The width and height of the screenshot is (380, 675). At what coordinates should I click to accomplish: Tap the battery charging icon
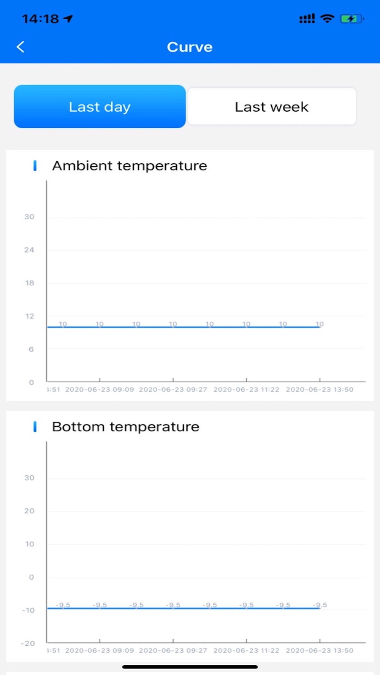pos(351,18)
